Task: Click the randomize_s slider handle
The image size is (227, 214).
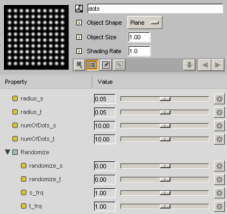Action: click(x=165, y=166)
